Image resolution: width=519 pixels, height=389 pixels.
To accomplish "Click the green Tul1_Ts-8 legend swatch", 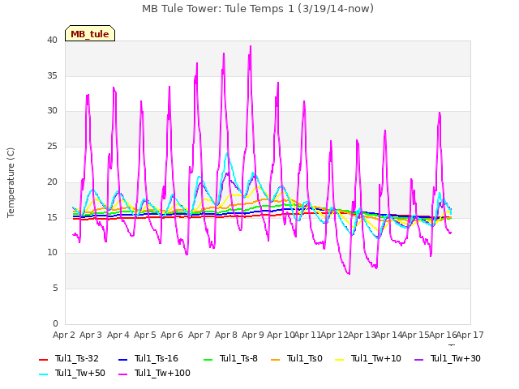I will pyautogui.click(x=208, y=360).
